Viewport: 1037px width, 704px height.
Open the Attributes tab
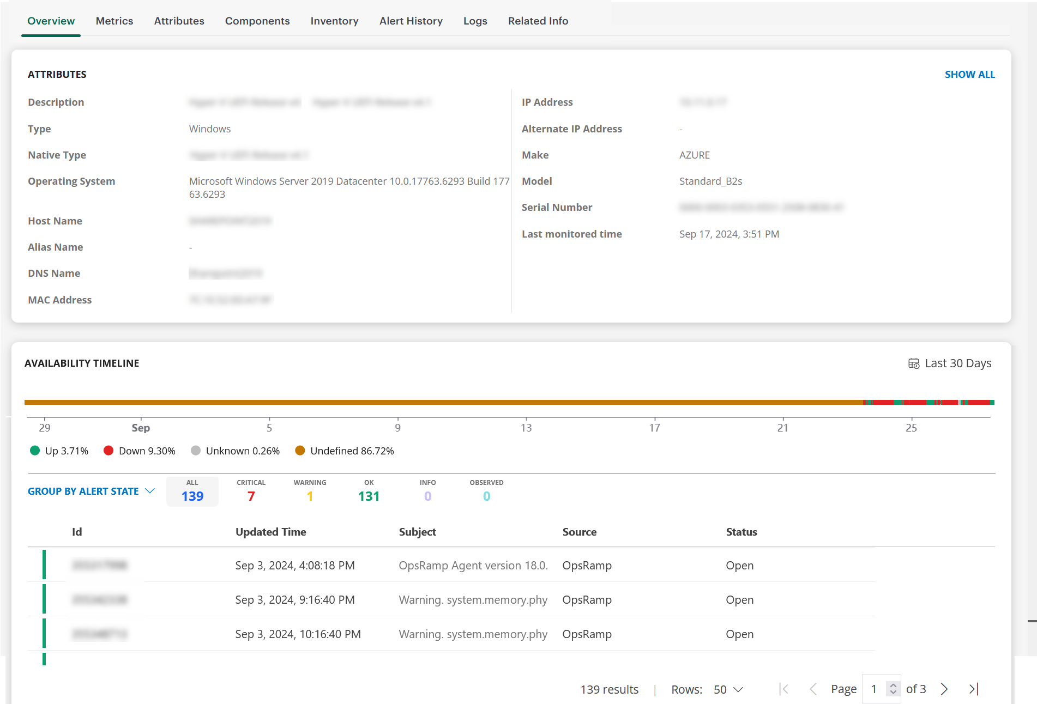tap(179, 21)
